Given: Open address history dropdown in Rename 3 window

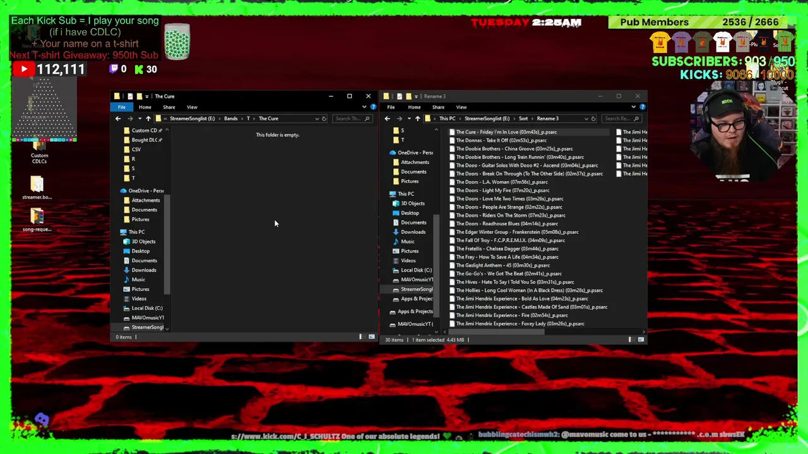Looking at the screenshot, I should 586,119.
